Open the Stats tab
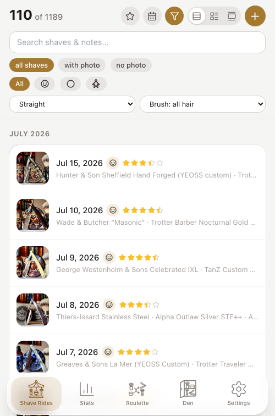Image resolution: width=275 pixels, height=416 pixels. (x=87, y=394)
